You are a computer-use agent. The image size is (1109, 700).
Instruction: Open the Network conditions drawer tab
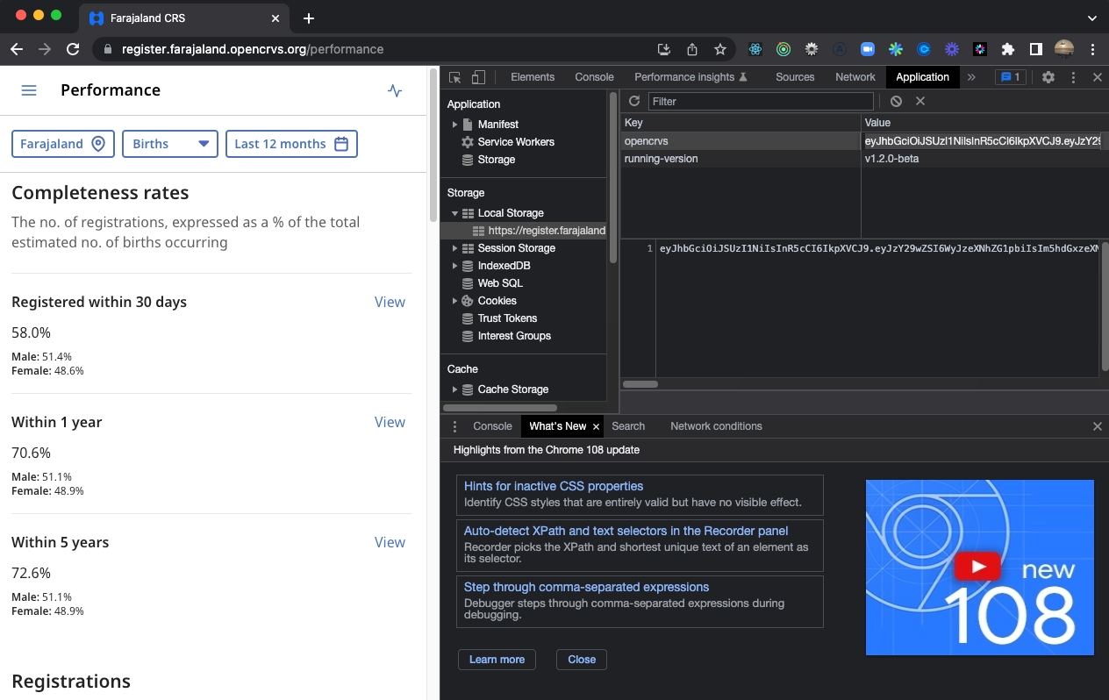(x=716, y=426)
